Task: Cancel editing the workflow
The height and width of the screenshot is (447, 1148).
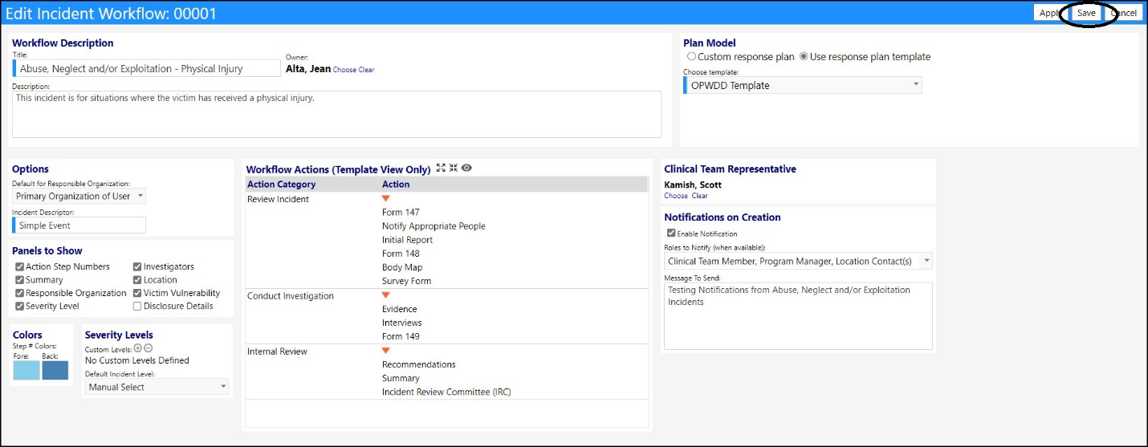Action: click(1123, 13)
